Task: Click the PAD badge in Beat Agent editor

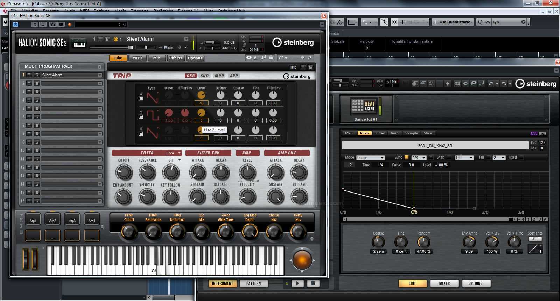Action: (x=542, y=133)
